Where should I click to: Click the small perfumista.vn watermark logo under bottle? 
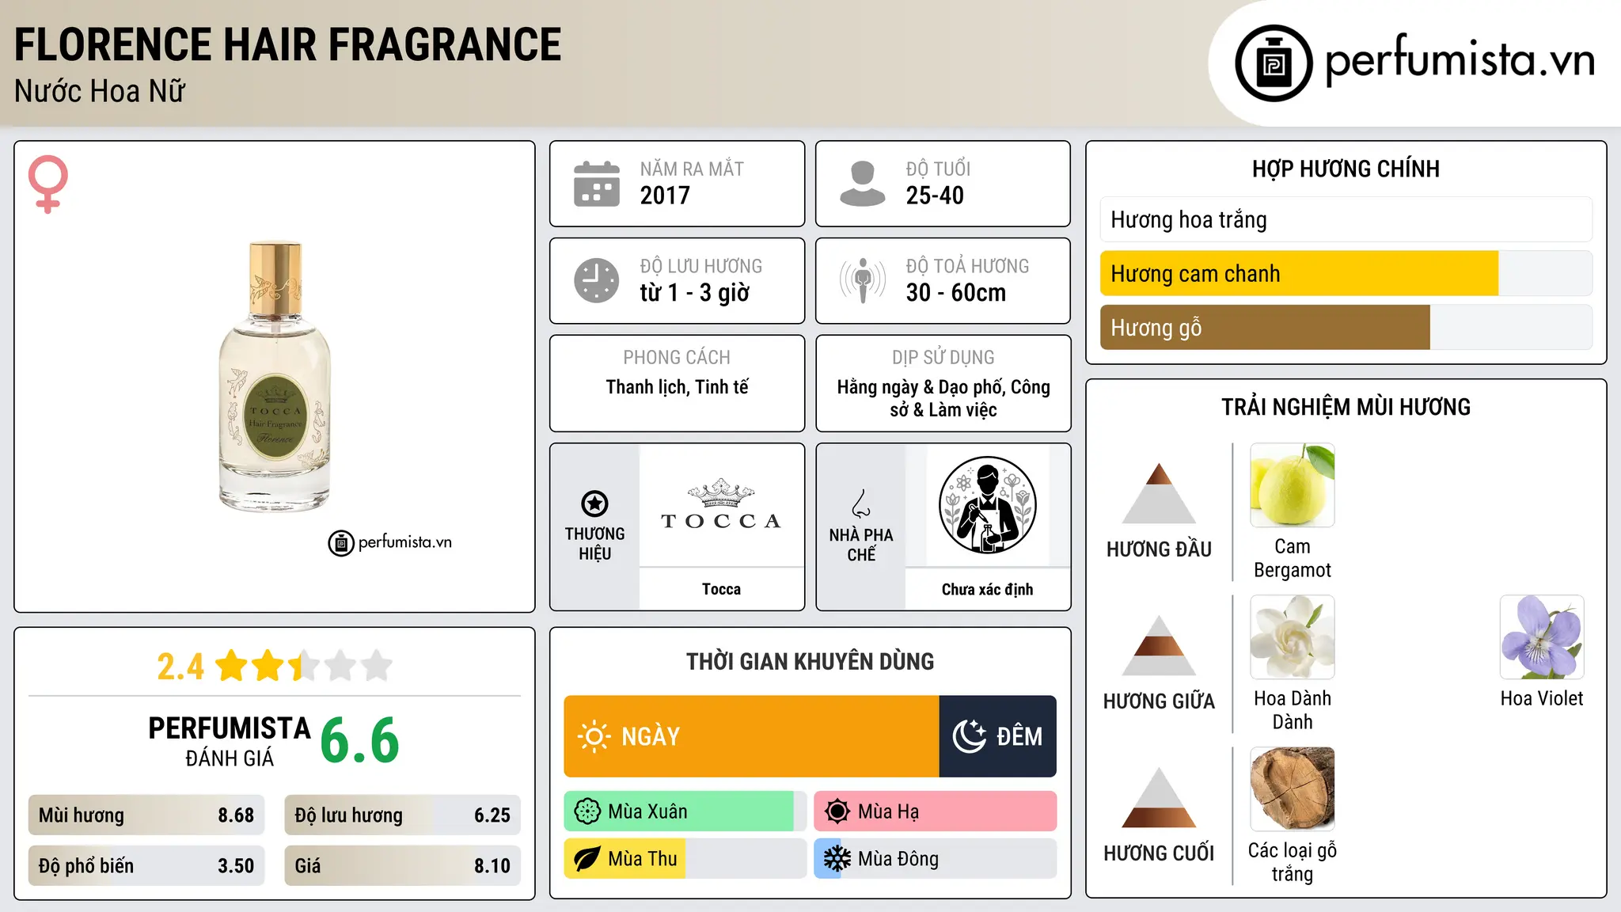(x=390, y=543)
